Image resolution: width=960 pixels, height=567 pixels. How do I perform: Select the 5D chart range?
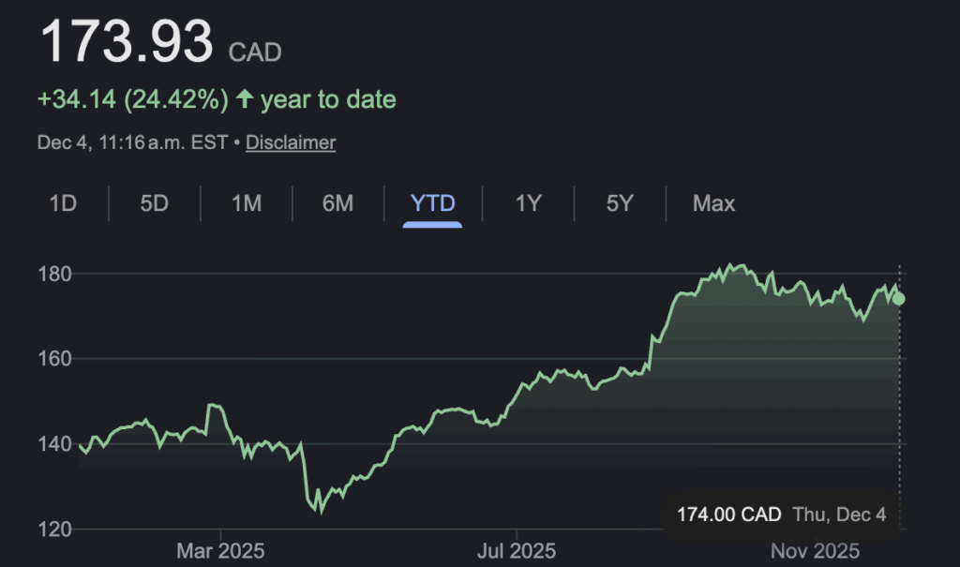154,202
